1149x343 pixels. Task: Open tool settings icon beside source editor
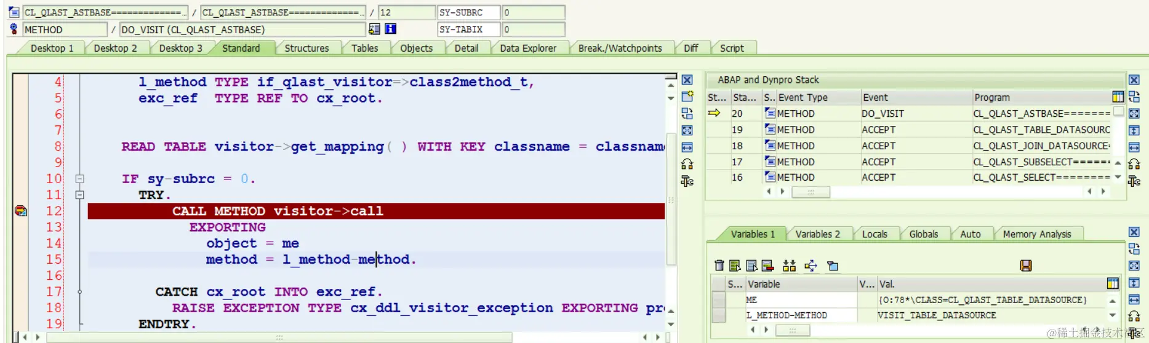(x=687, y=181)
